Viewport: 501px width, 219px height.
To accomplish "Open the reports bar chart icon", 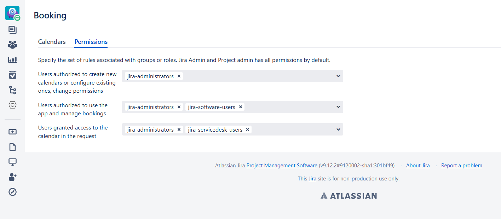I will pos(12,60).
